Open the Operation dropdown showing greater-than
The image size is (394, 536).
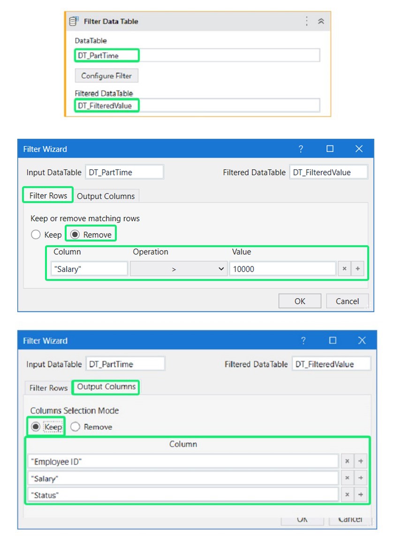(174, 268)
